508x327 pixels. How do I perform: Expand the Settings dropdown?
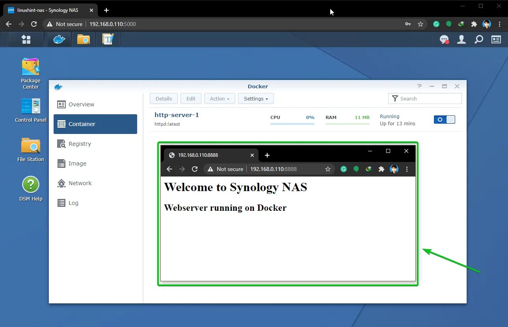pos(256,98)
